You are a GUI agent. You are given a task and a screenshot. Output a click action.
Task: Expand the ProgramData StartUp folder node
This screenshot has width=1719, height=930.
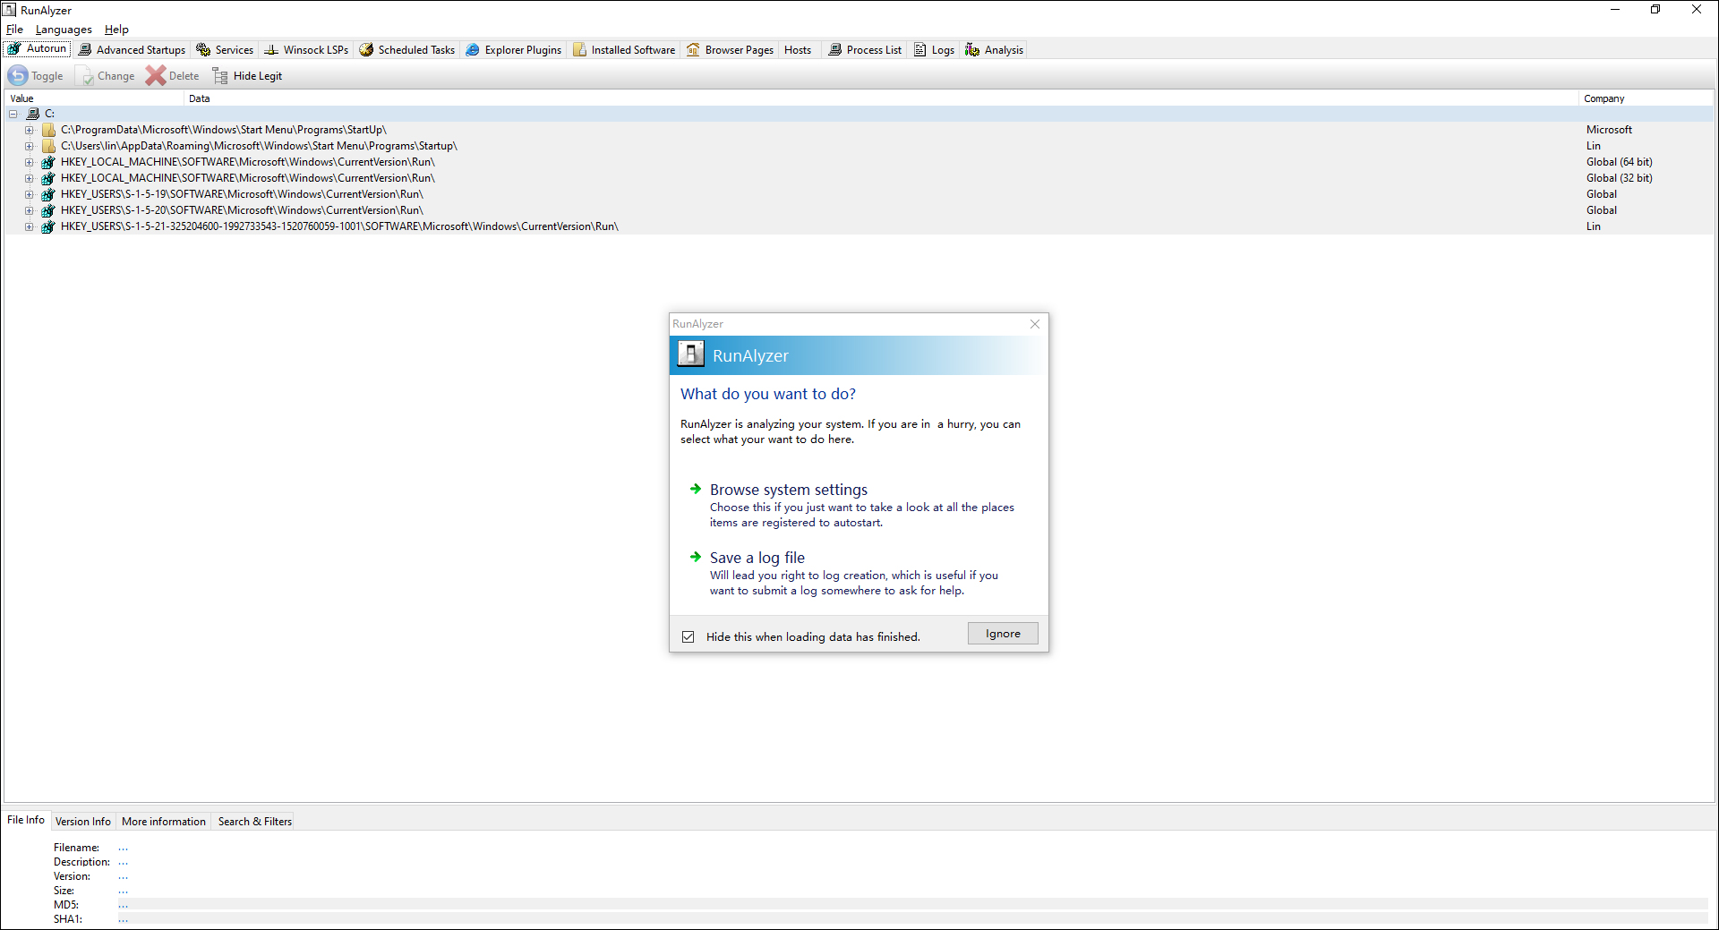pos(30,130)
